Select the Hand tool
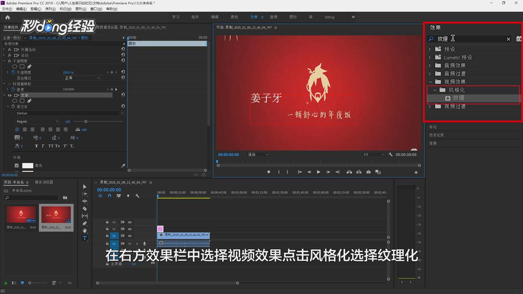Image resolution: width=523 pixels, height=294 pixels. [x=85, y=231]
